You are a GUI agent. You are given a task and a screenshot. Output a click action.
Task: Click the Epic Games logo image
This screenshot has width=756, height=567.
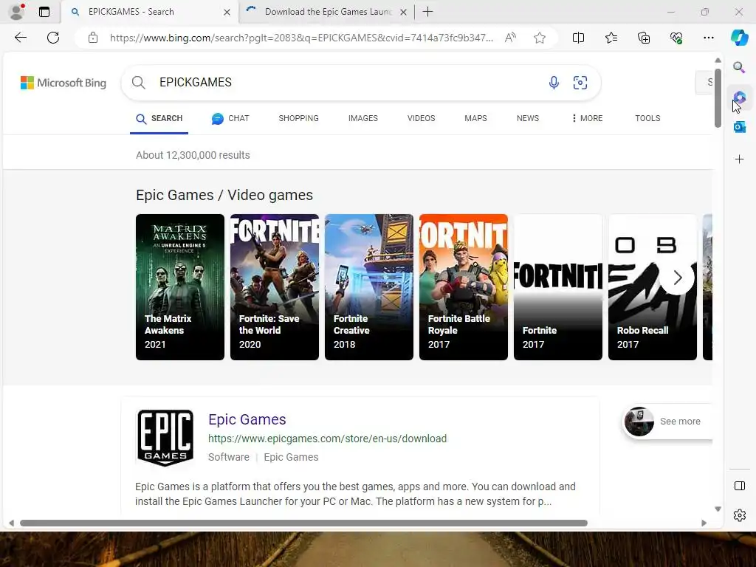(165, 438)
